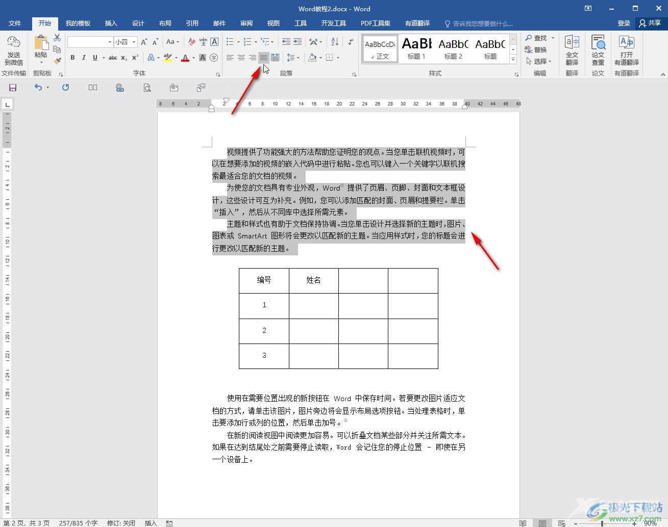Toggle Italic formatting
Viewport: 668px width, 527px height.
click(x=84, y=58)
